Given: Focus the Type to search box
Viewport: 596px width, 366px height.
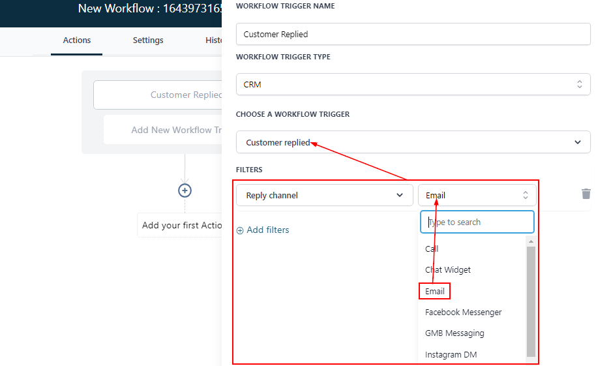Looking at the screenshot, I should 477,222.
